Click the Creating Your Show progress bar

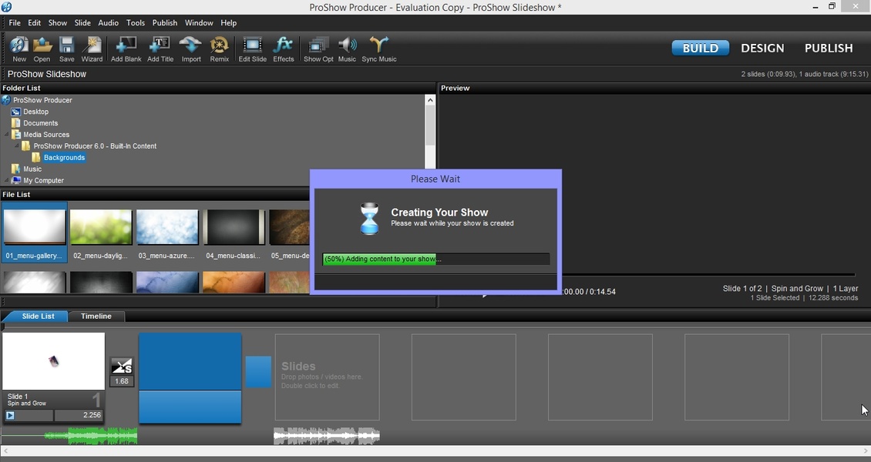(x=435, y=259)
